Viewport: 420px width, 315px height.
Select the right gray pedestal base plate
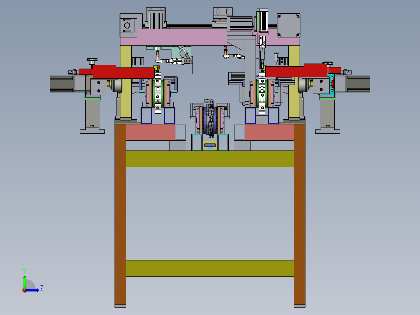328,132
